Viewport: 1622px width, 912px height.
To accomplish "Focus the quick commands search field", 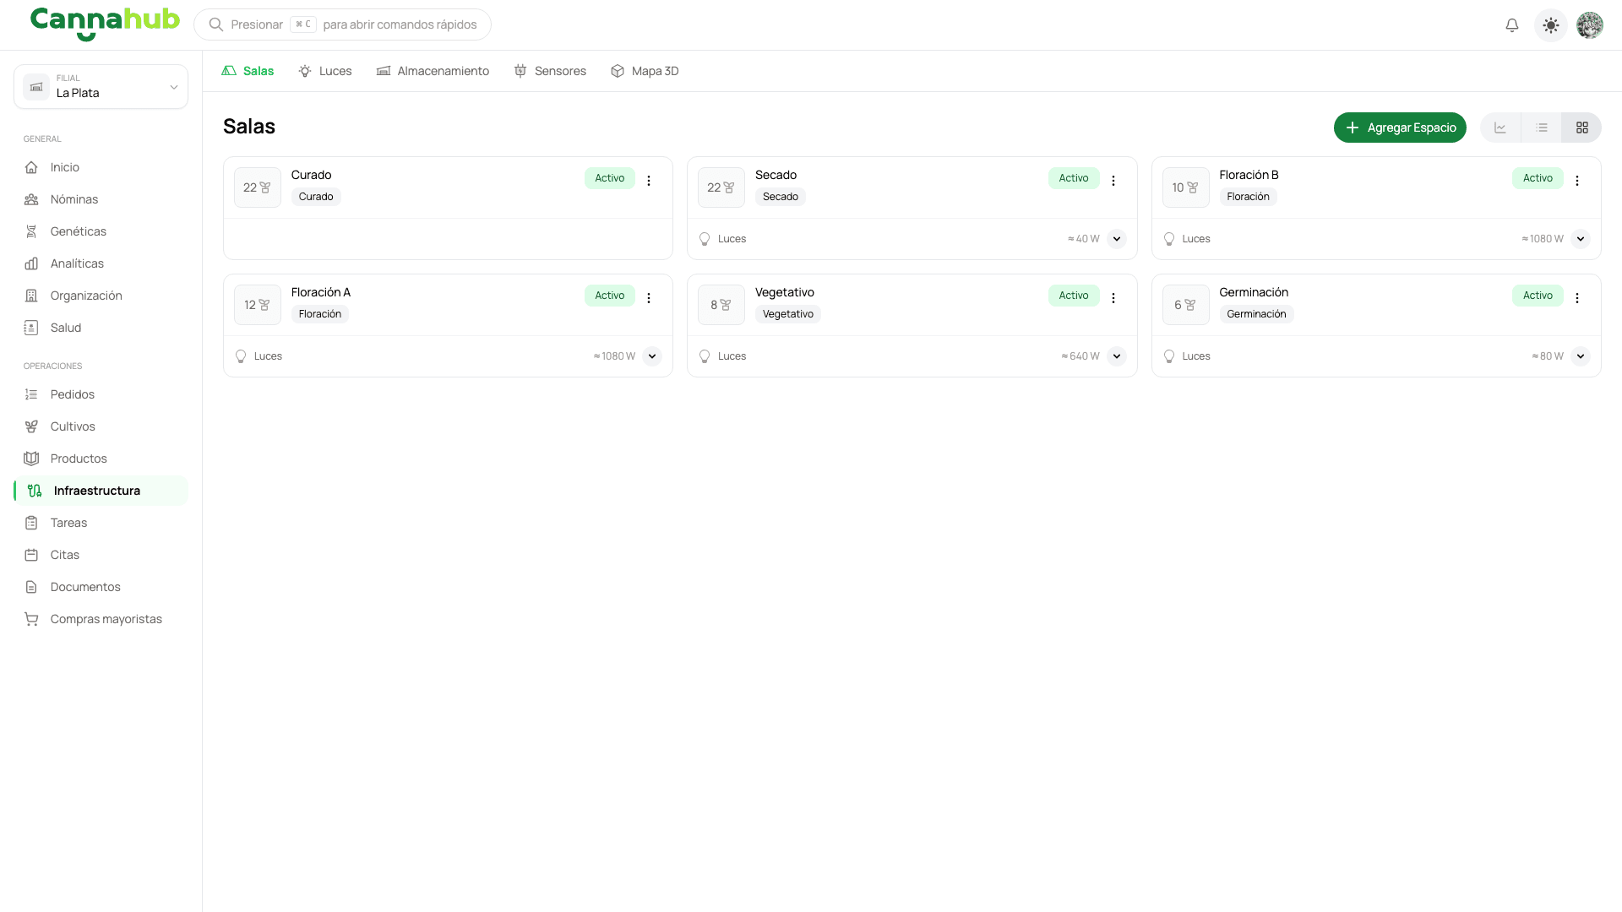I will point(342,24).
